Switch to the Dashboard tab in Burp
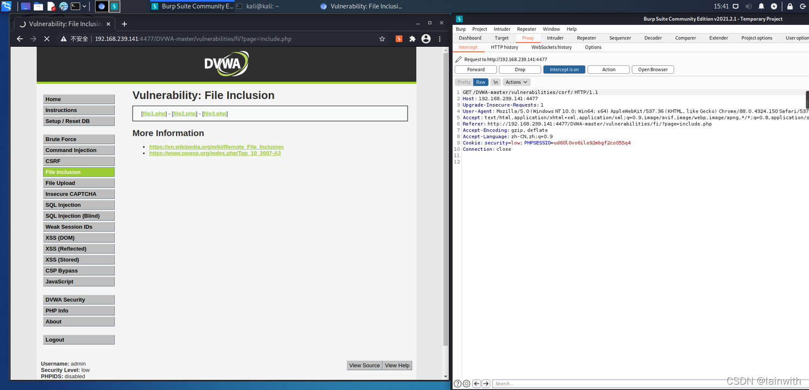809x390 pixels. [x=470, y=38]
